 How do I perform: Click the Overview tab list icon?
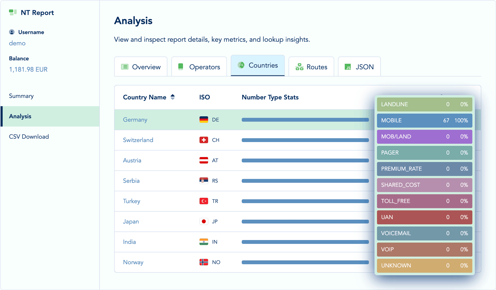pos(125,67)
